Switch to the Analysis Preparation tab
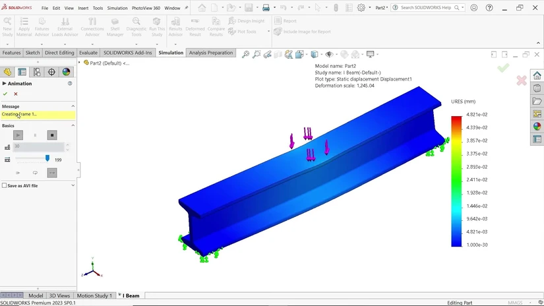Viewport: 544px width, 306px height. [210, 53]
